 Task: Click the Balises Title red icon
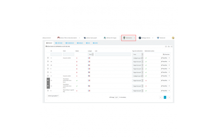tap(58, 38)
